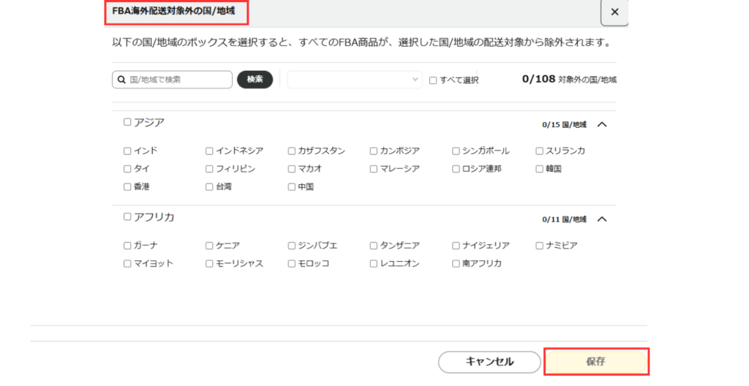Check the アフリカ group checkbox

(x=127, y=216)
